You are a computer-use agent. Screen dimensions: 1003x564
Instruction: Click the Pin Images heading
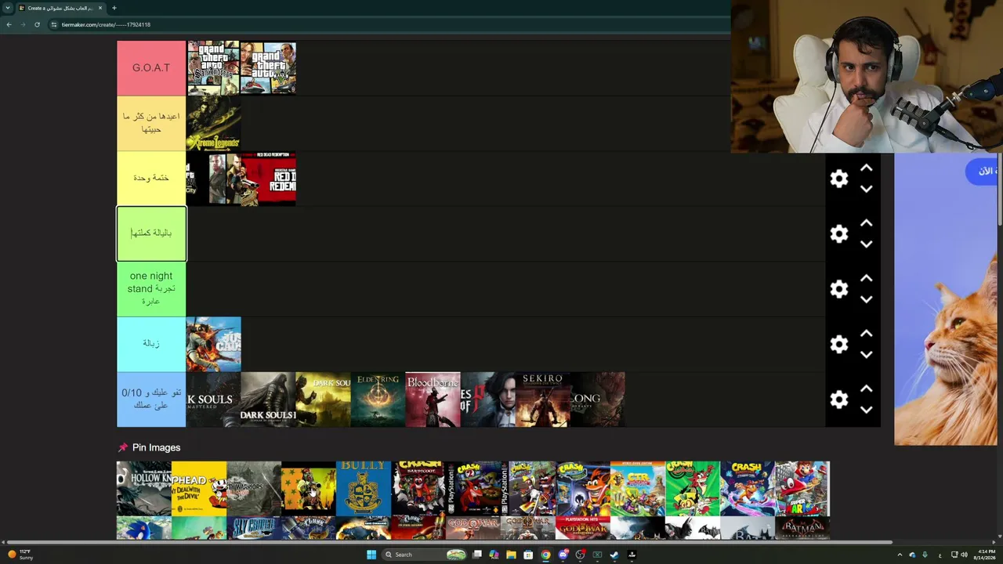(x=156, y=447)
